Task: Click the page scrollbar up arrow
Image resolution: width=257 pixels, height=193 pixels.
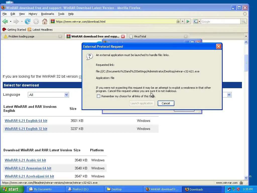Action: tap(246, 42)
